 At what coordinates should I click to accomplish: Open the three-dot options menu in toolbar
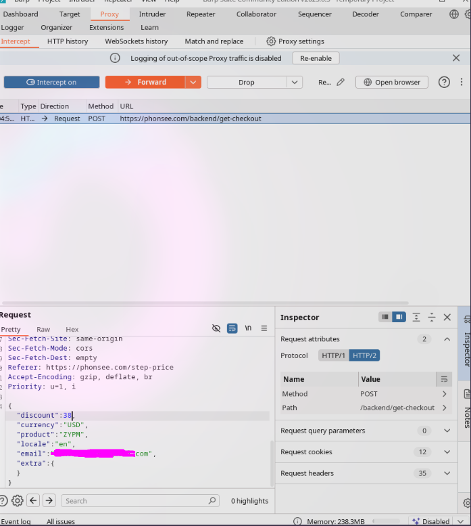pyautogui.click(x=462, y=82)
